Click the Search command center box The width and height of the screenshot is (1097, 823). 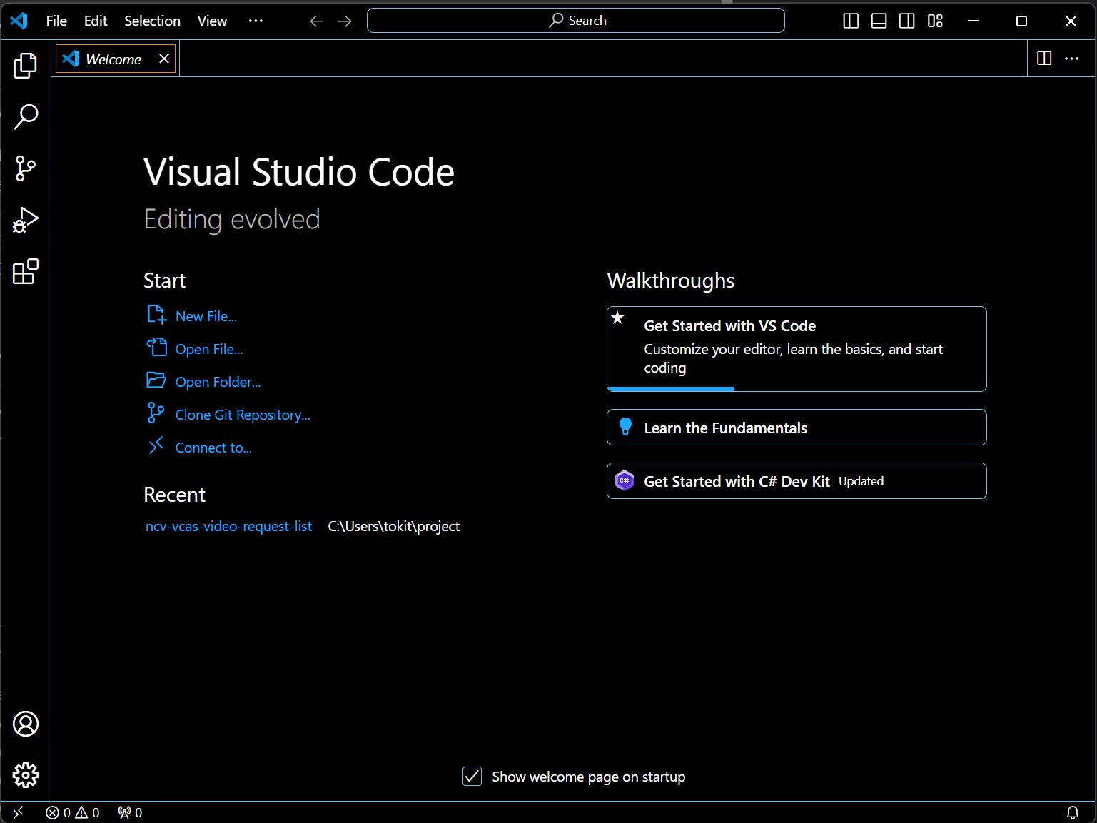pos(575,21)
